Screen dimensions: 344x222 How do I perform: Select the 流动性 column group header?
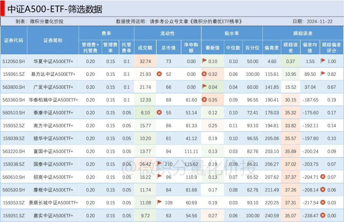click(168, 33)
